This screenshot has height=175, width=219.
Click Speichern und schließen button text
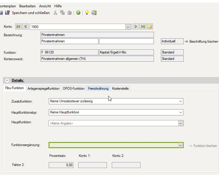tap(31, 13)
